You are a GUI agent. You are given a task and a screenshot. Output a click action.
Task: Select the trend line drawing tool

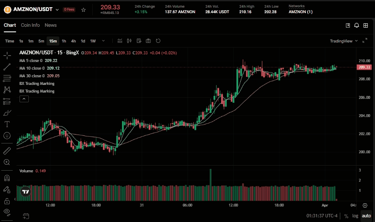click(x=7, y=67)
